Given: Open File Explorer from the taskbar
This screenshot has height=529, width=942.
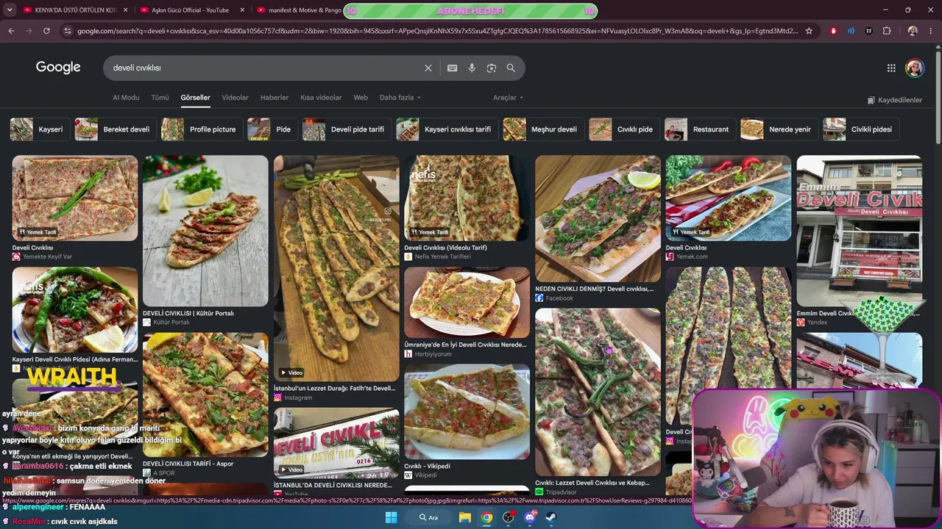Looking at the screenshot, I should tap(465, 517).
